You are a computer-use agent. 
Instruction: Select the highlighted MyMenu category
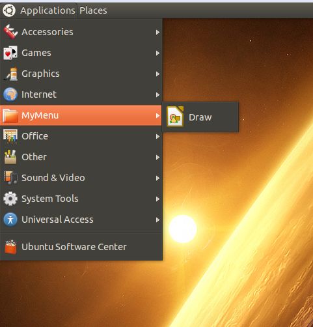coord(81,115)
